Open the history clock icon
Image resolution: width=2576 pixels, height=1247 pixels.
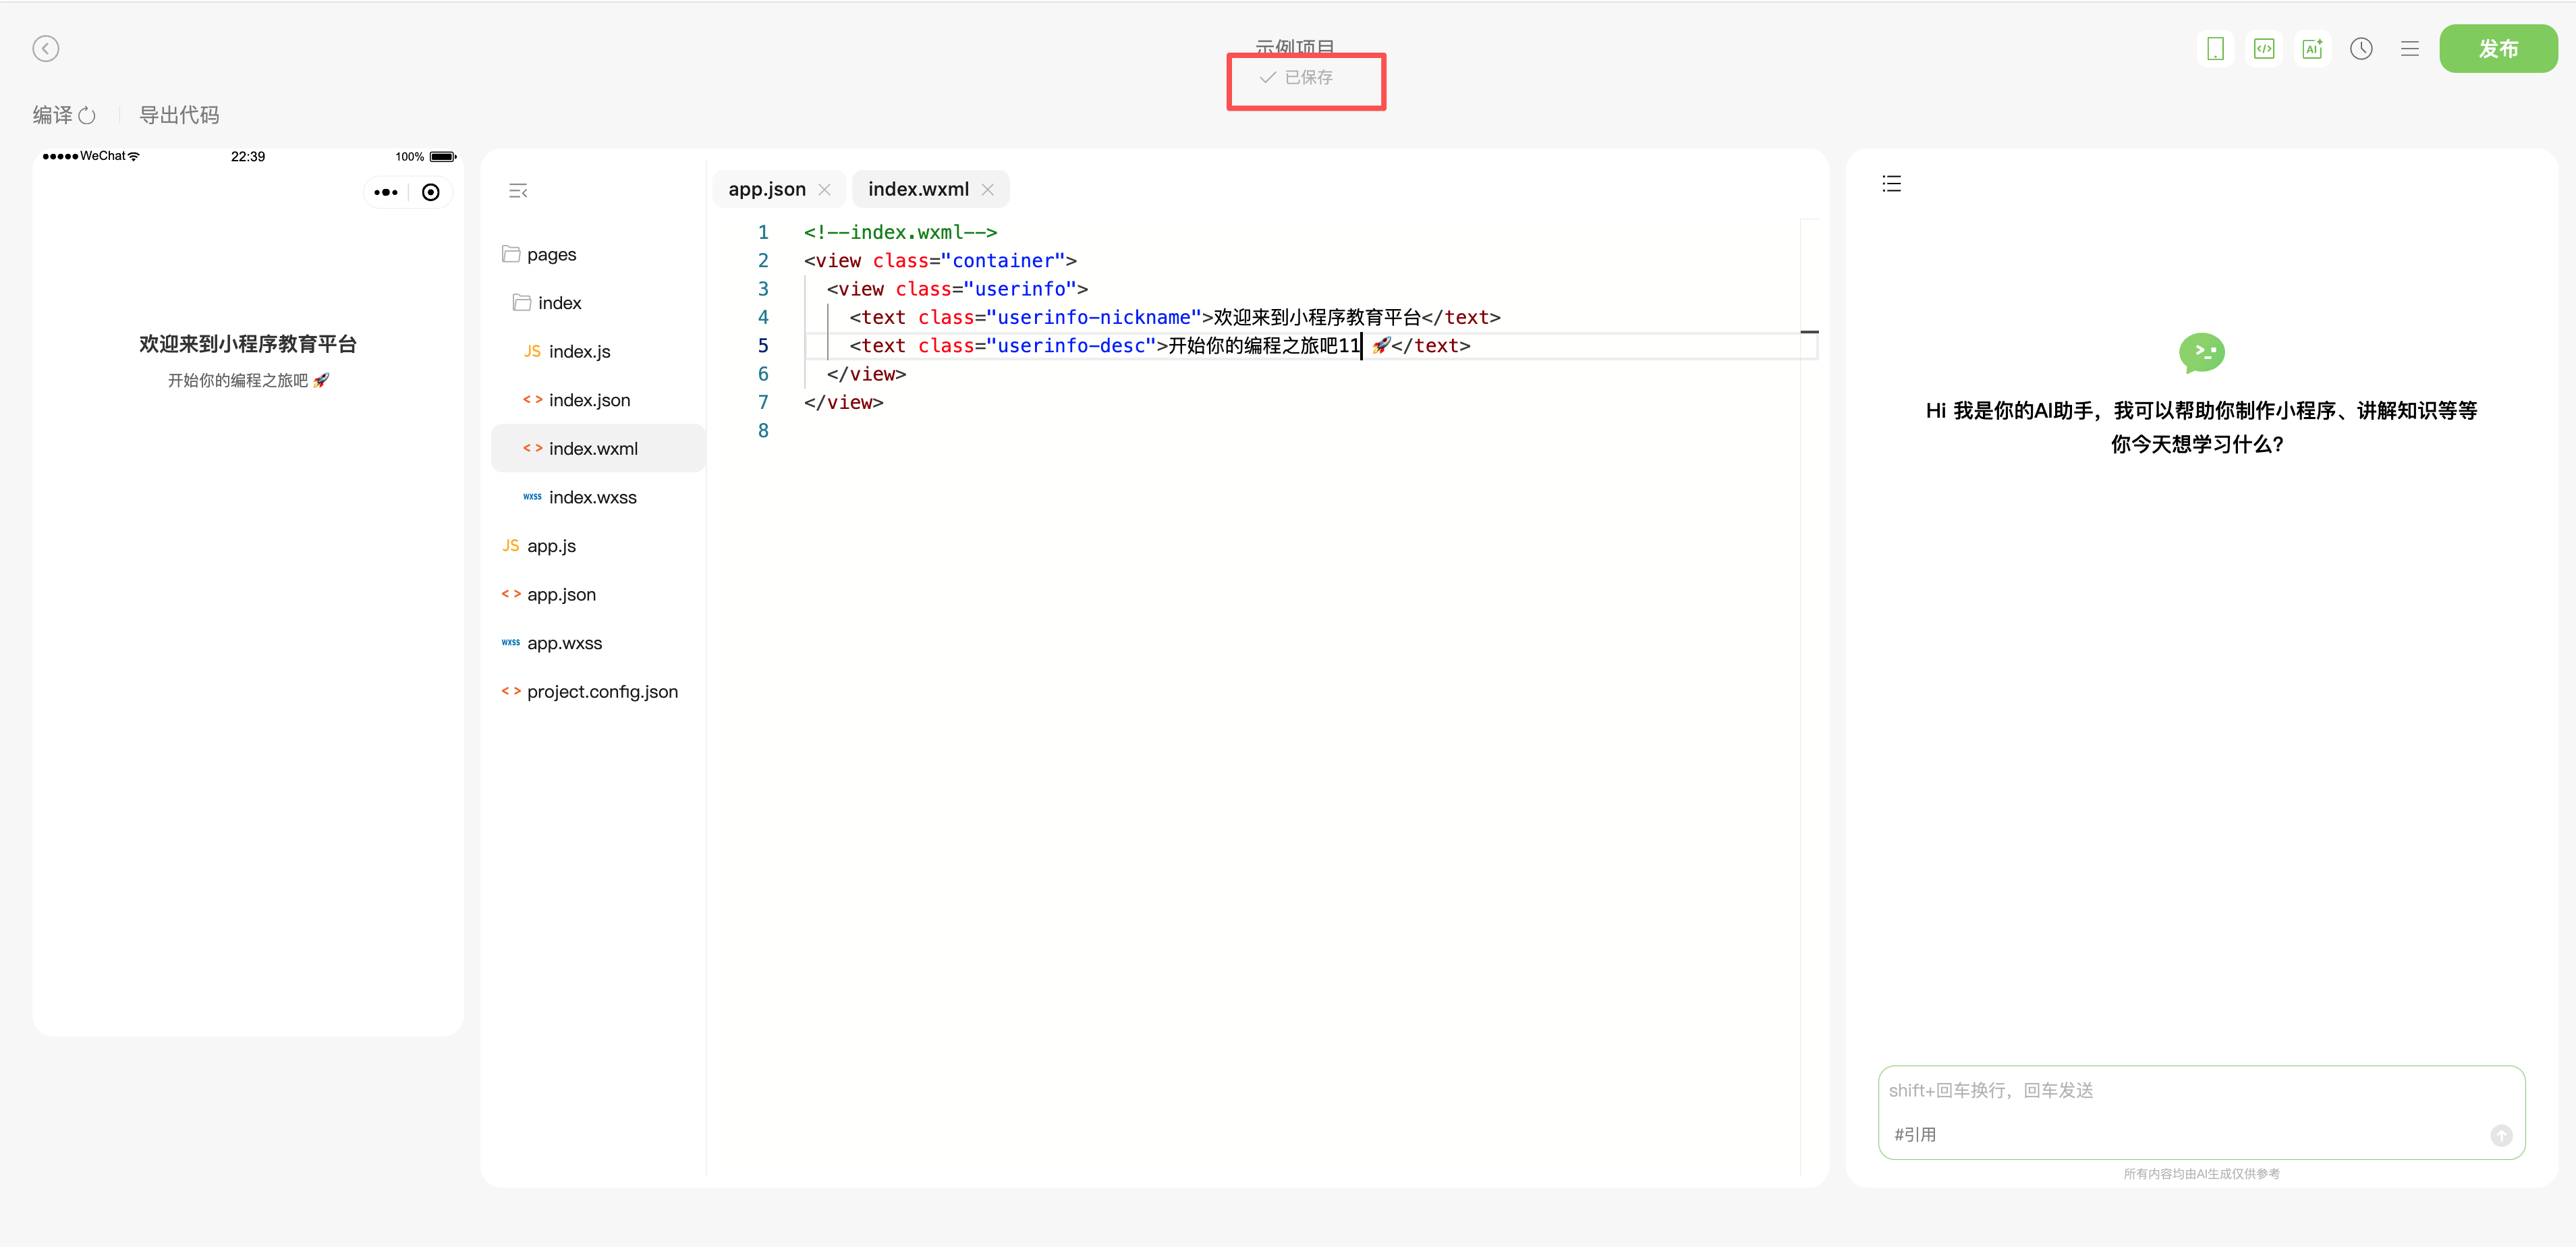pyautogui.click(x=2361, y=49)
